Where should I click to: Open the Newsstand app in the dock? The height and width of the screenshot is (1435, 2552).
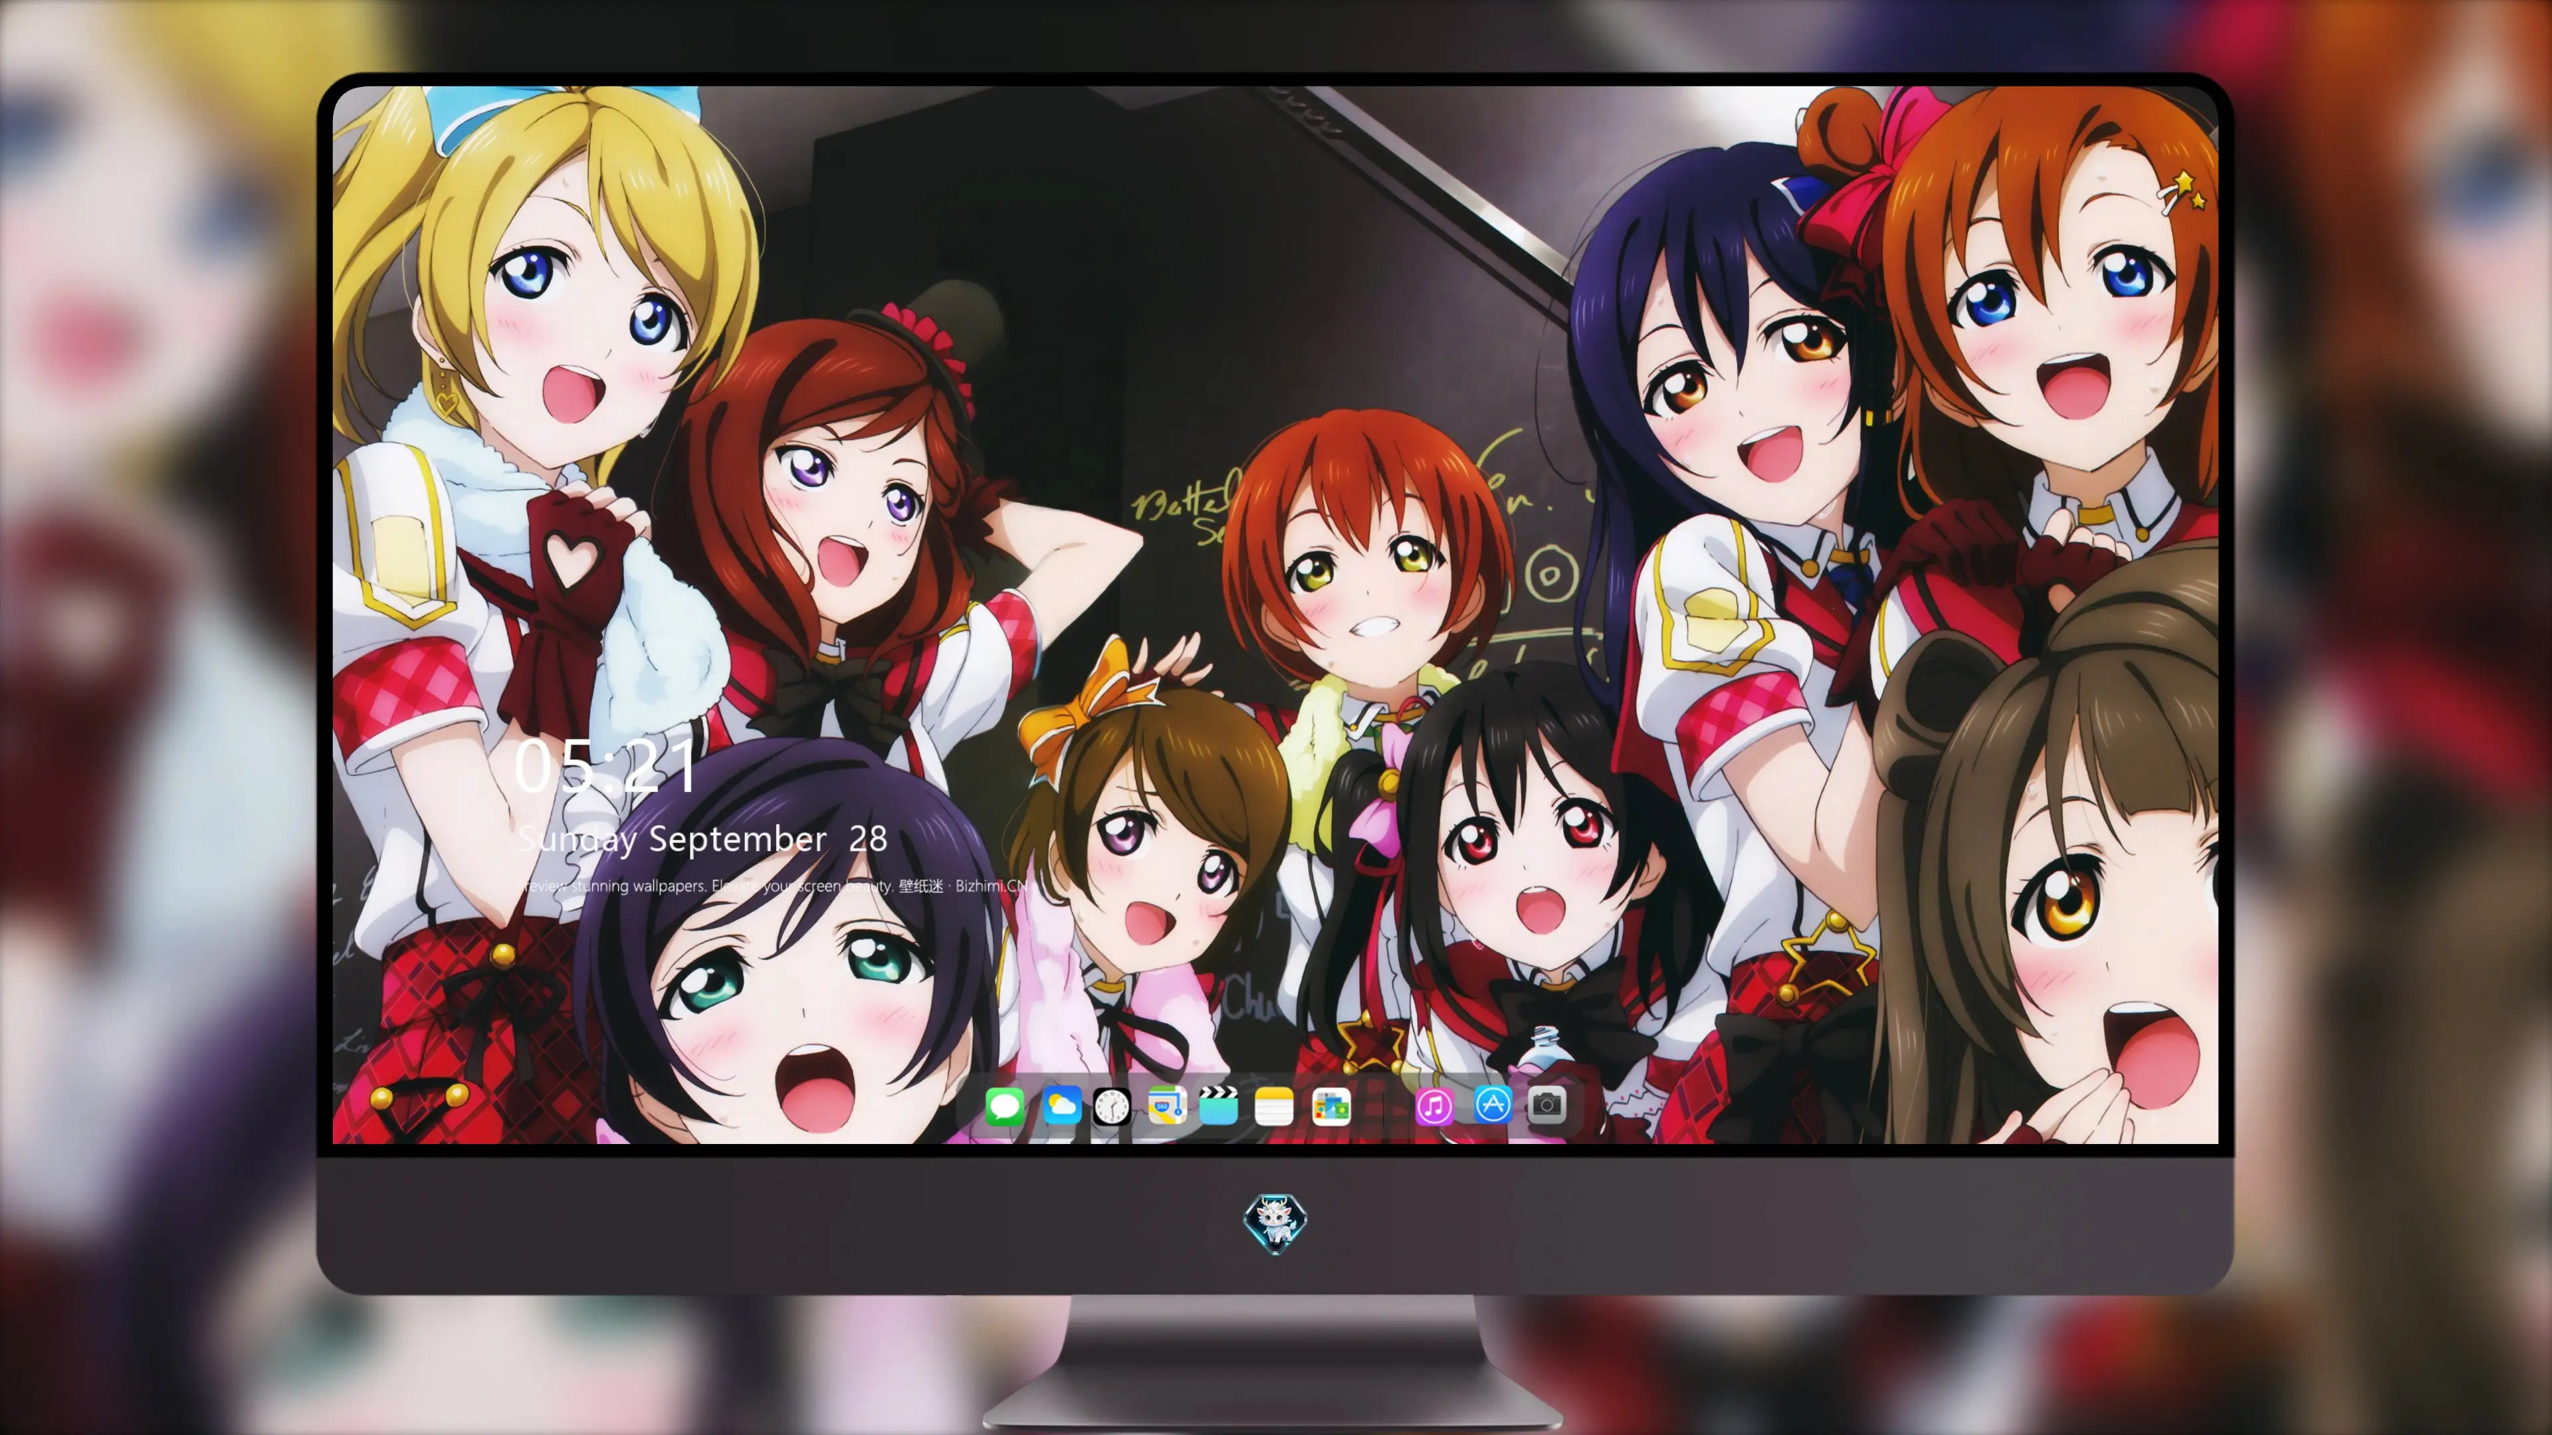pos(1330,1105)
